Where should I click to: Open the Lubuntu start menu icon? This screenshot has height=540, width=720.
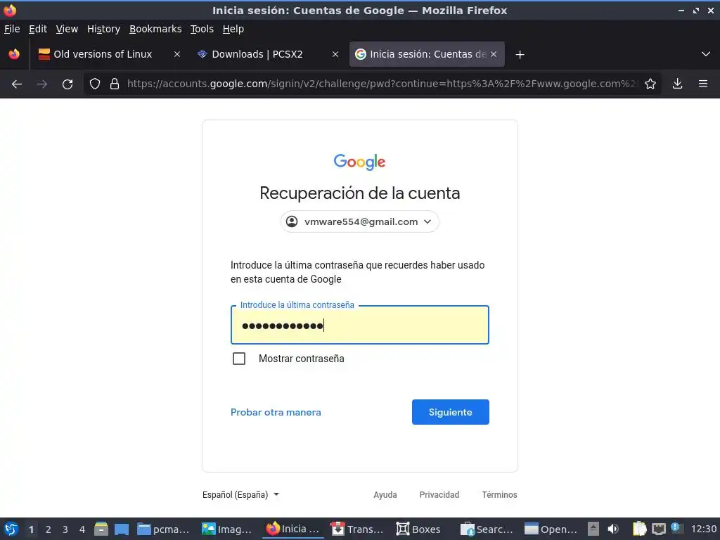coord(11,529)
